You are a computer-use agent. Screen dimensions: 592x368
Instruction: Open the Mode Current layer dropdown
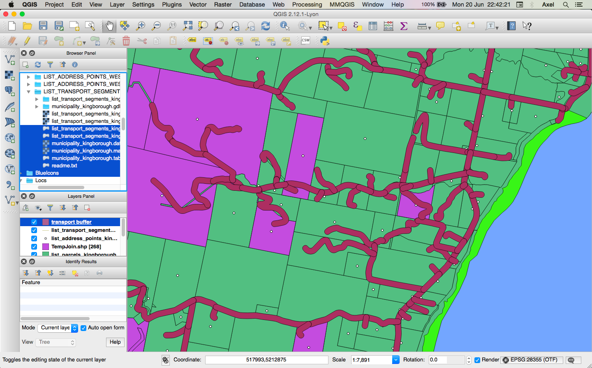(58, 328)
